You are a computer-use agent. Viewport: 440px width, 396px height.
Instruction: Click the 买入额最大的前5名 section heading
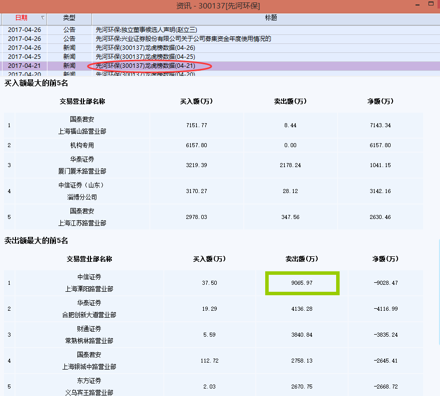tap(36, 83)
